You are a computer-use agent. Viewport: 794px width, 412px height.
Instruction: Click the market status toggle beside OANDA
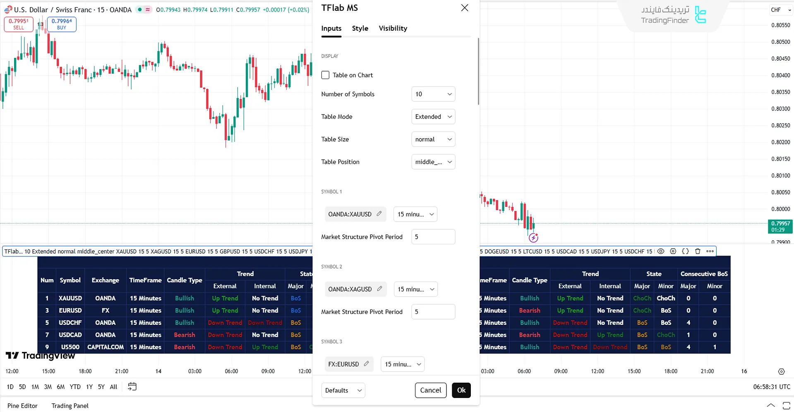(144, 9)
